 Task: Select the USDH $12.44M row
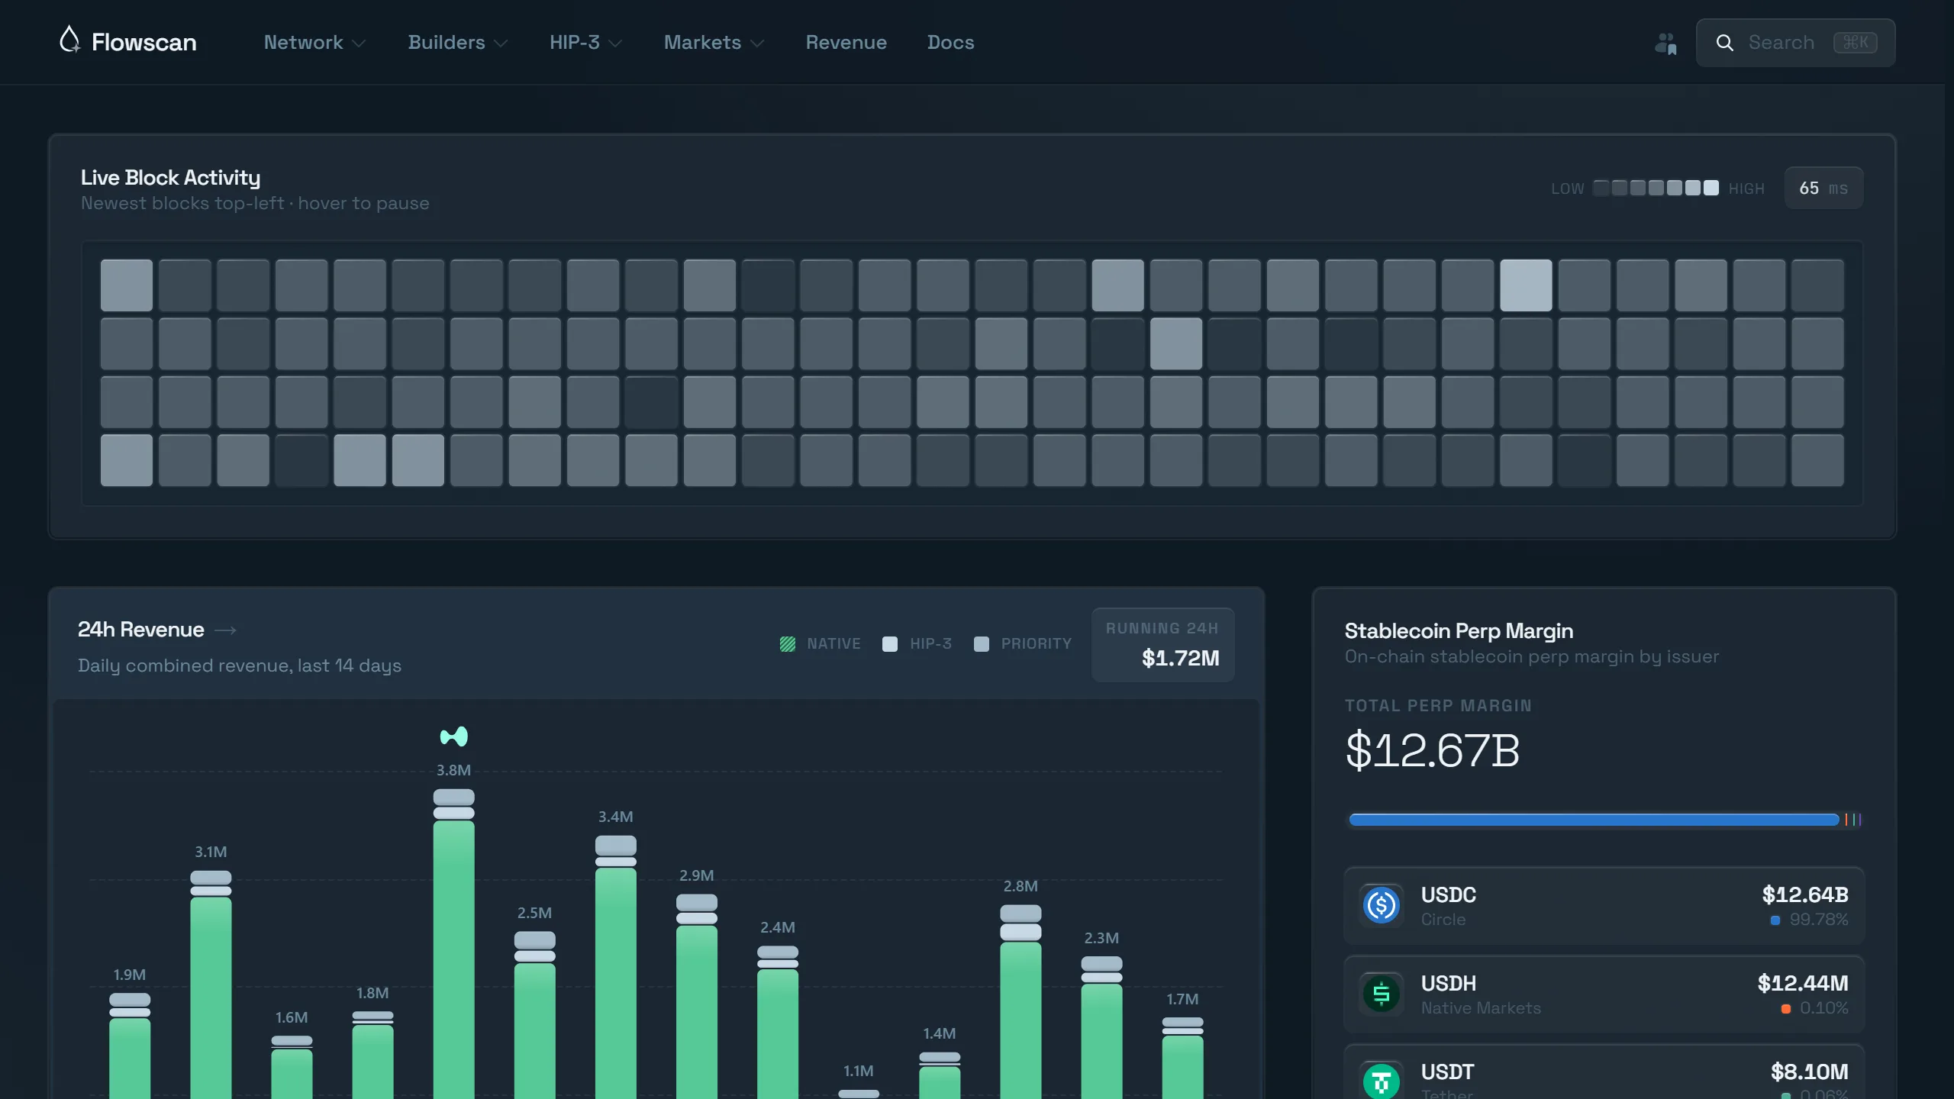(1604, 994)
